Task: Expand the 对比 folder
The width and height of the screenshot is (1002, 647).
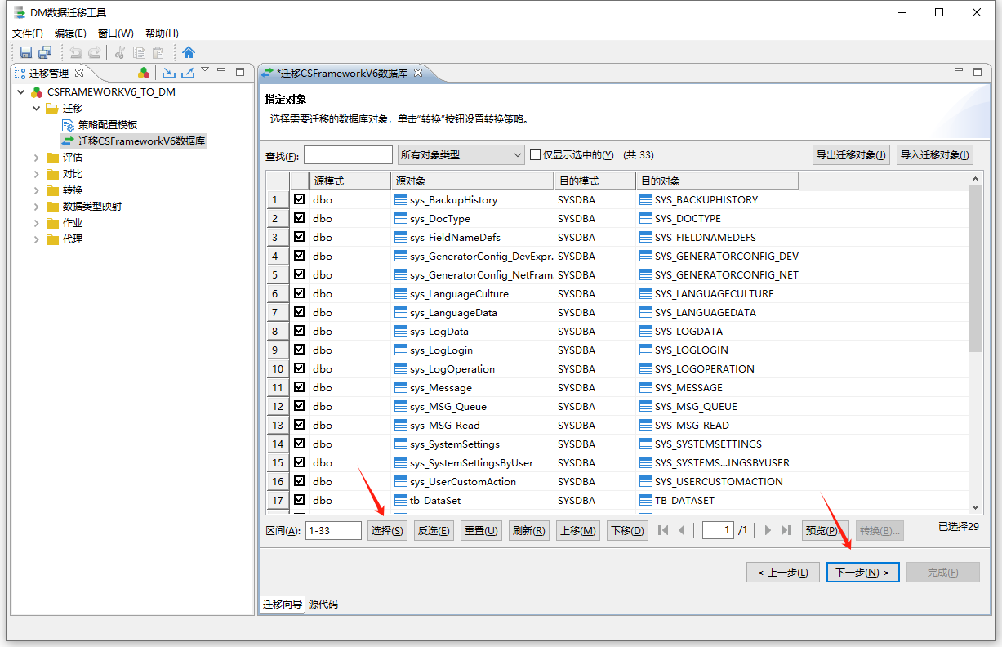Action: pyautogui.click(x=37, y=173)
